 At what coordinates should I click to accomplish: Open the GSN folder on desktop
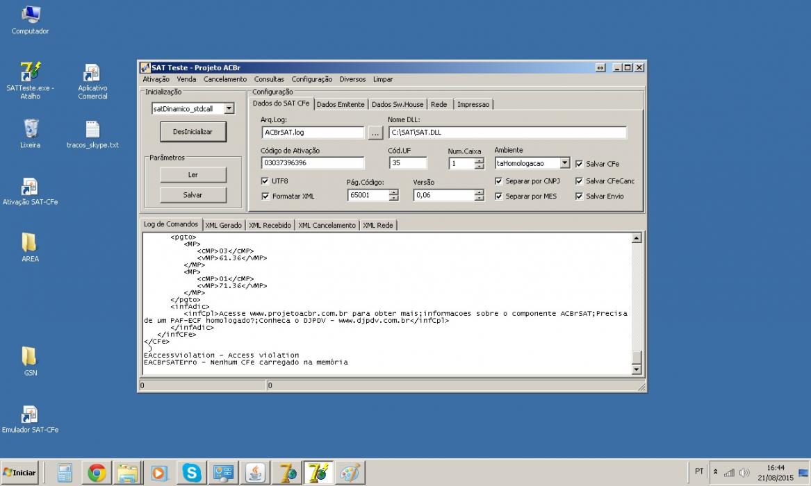[30, 360]
